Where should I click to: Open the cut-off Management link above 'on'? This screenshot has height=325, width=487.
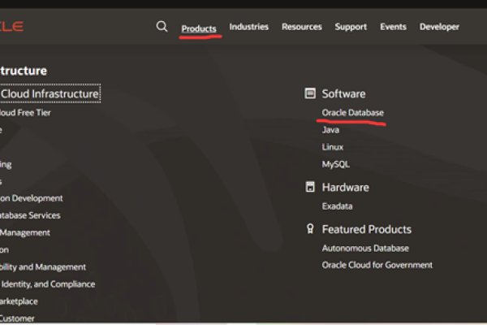[25, 232]
